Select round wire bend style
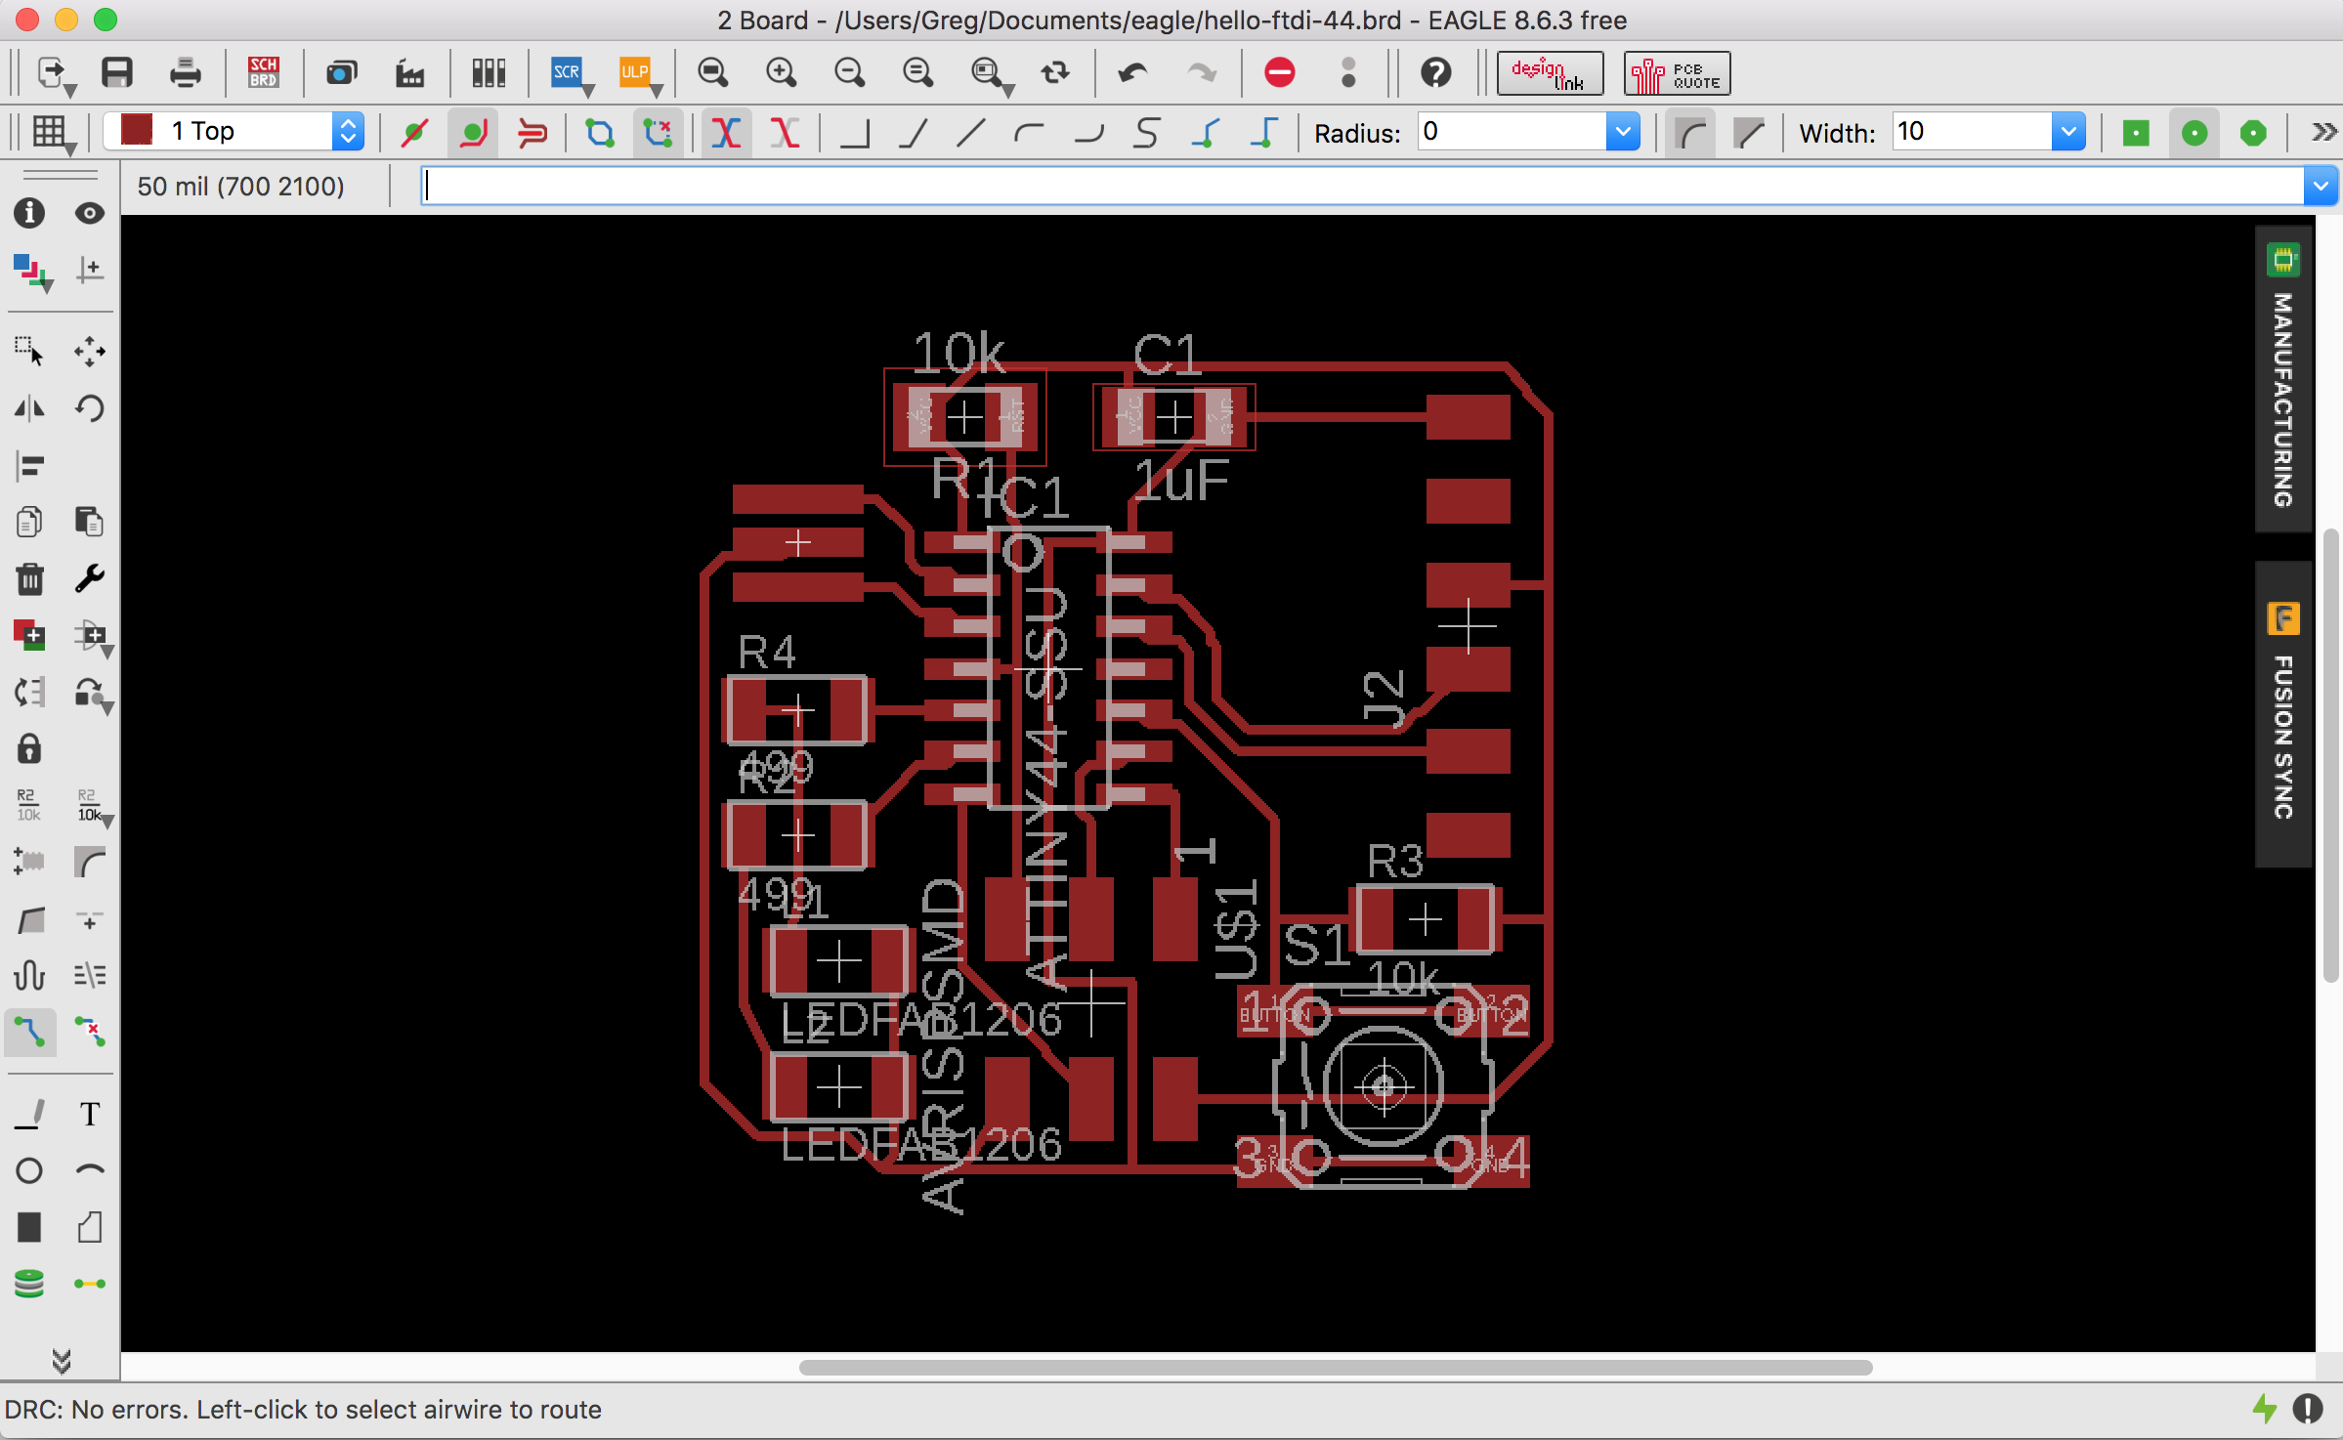Image resolution: width=2343 pixels, height=1440 pixels. pyautogui.click(x=1691, y=132)
